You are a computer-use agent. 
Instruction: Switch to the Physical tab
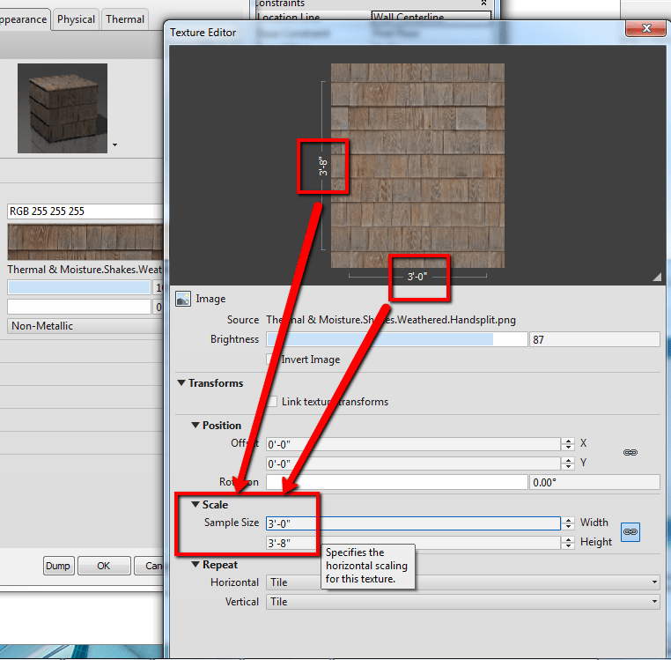point(76,19)
